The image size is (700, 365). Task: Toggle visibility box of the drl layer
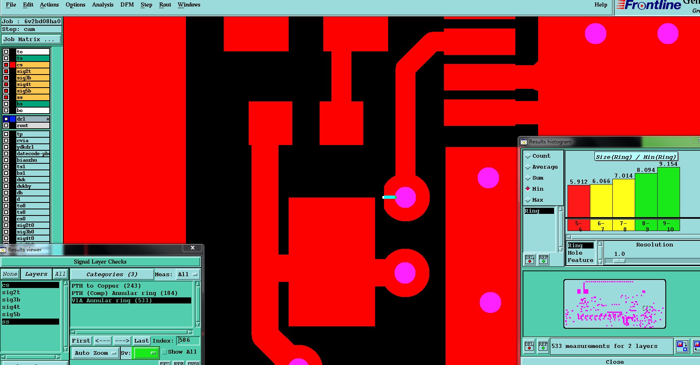tap(6, 119)
